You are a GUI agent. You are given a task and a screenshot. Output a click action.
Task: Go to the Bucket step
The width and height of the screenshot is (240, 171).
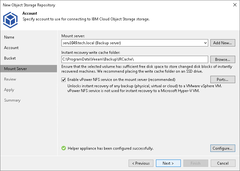click(x=10, y=58)
